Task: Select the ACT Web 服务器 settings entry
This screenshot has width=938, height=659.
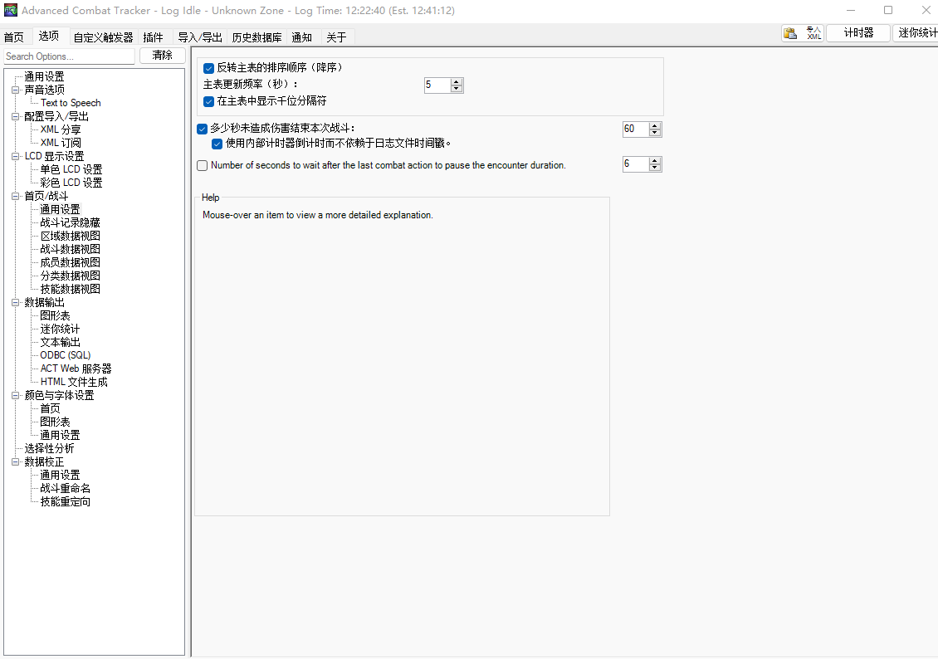Action: click(75, 368)
